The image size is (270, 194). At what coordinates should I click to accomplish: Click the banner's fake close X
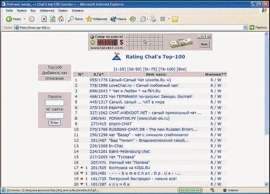coord(208,37)
